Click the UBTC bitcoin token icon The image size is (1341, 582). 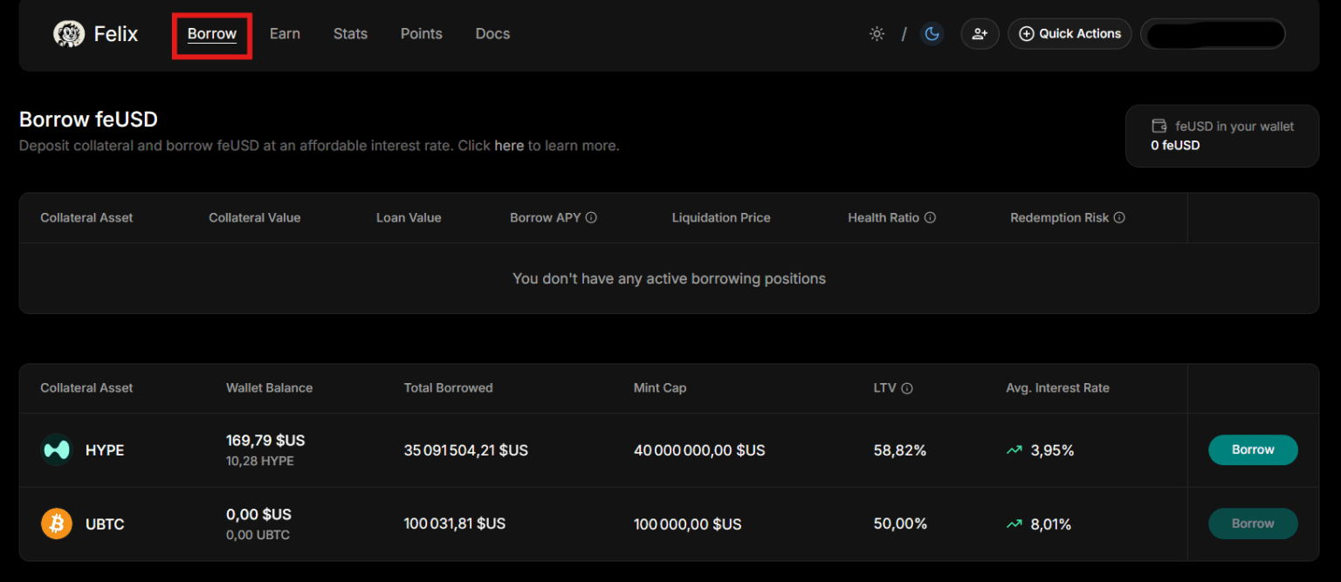(x=56, y=524)
